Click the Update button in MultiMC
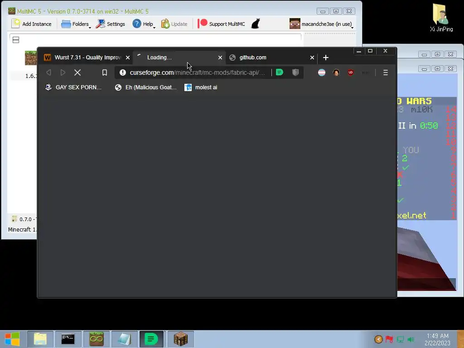Viewport: 464px width, 348px height. tap(174, 24)
